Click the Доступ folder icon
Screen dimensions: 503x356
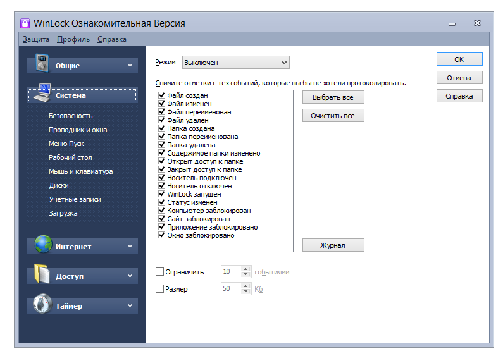point(42,275)
